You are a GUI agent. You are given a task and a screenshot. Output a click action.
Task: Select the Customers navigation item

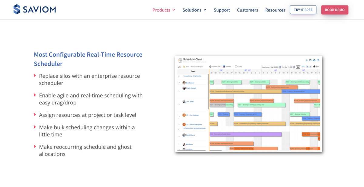tap(248, 10)
